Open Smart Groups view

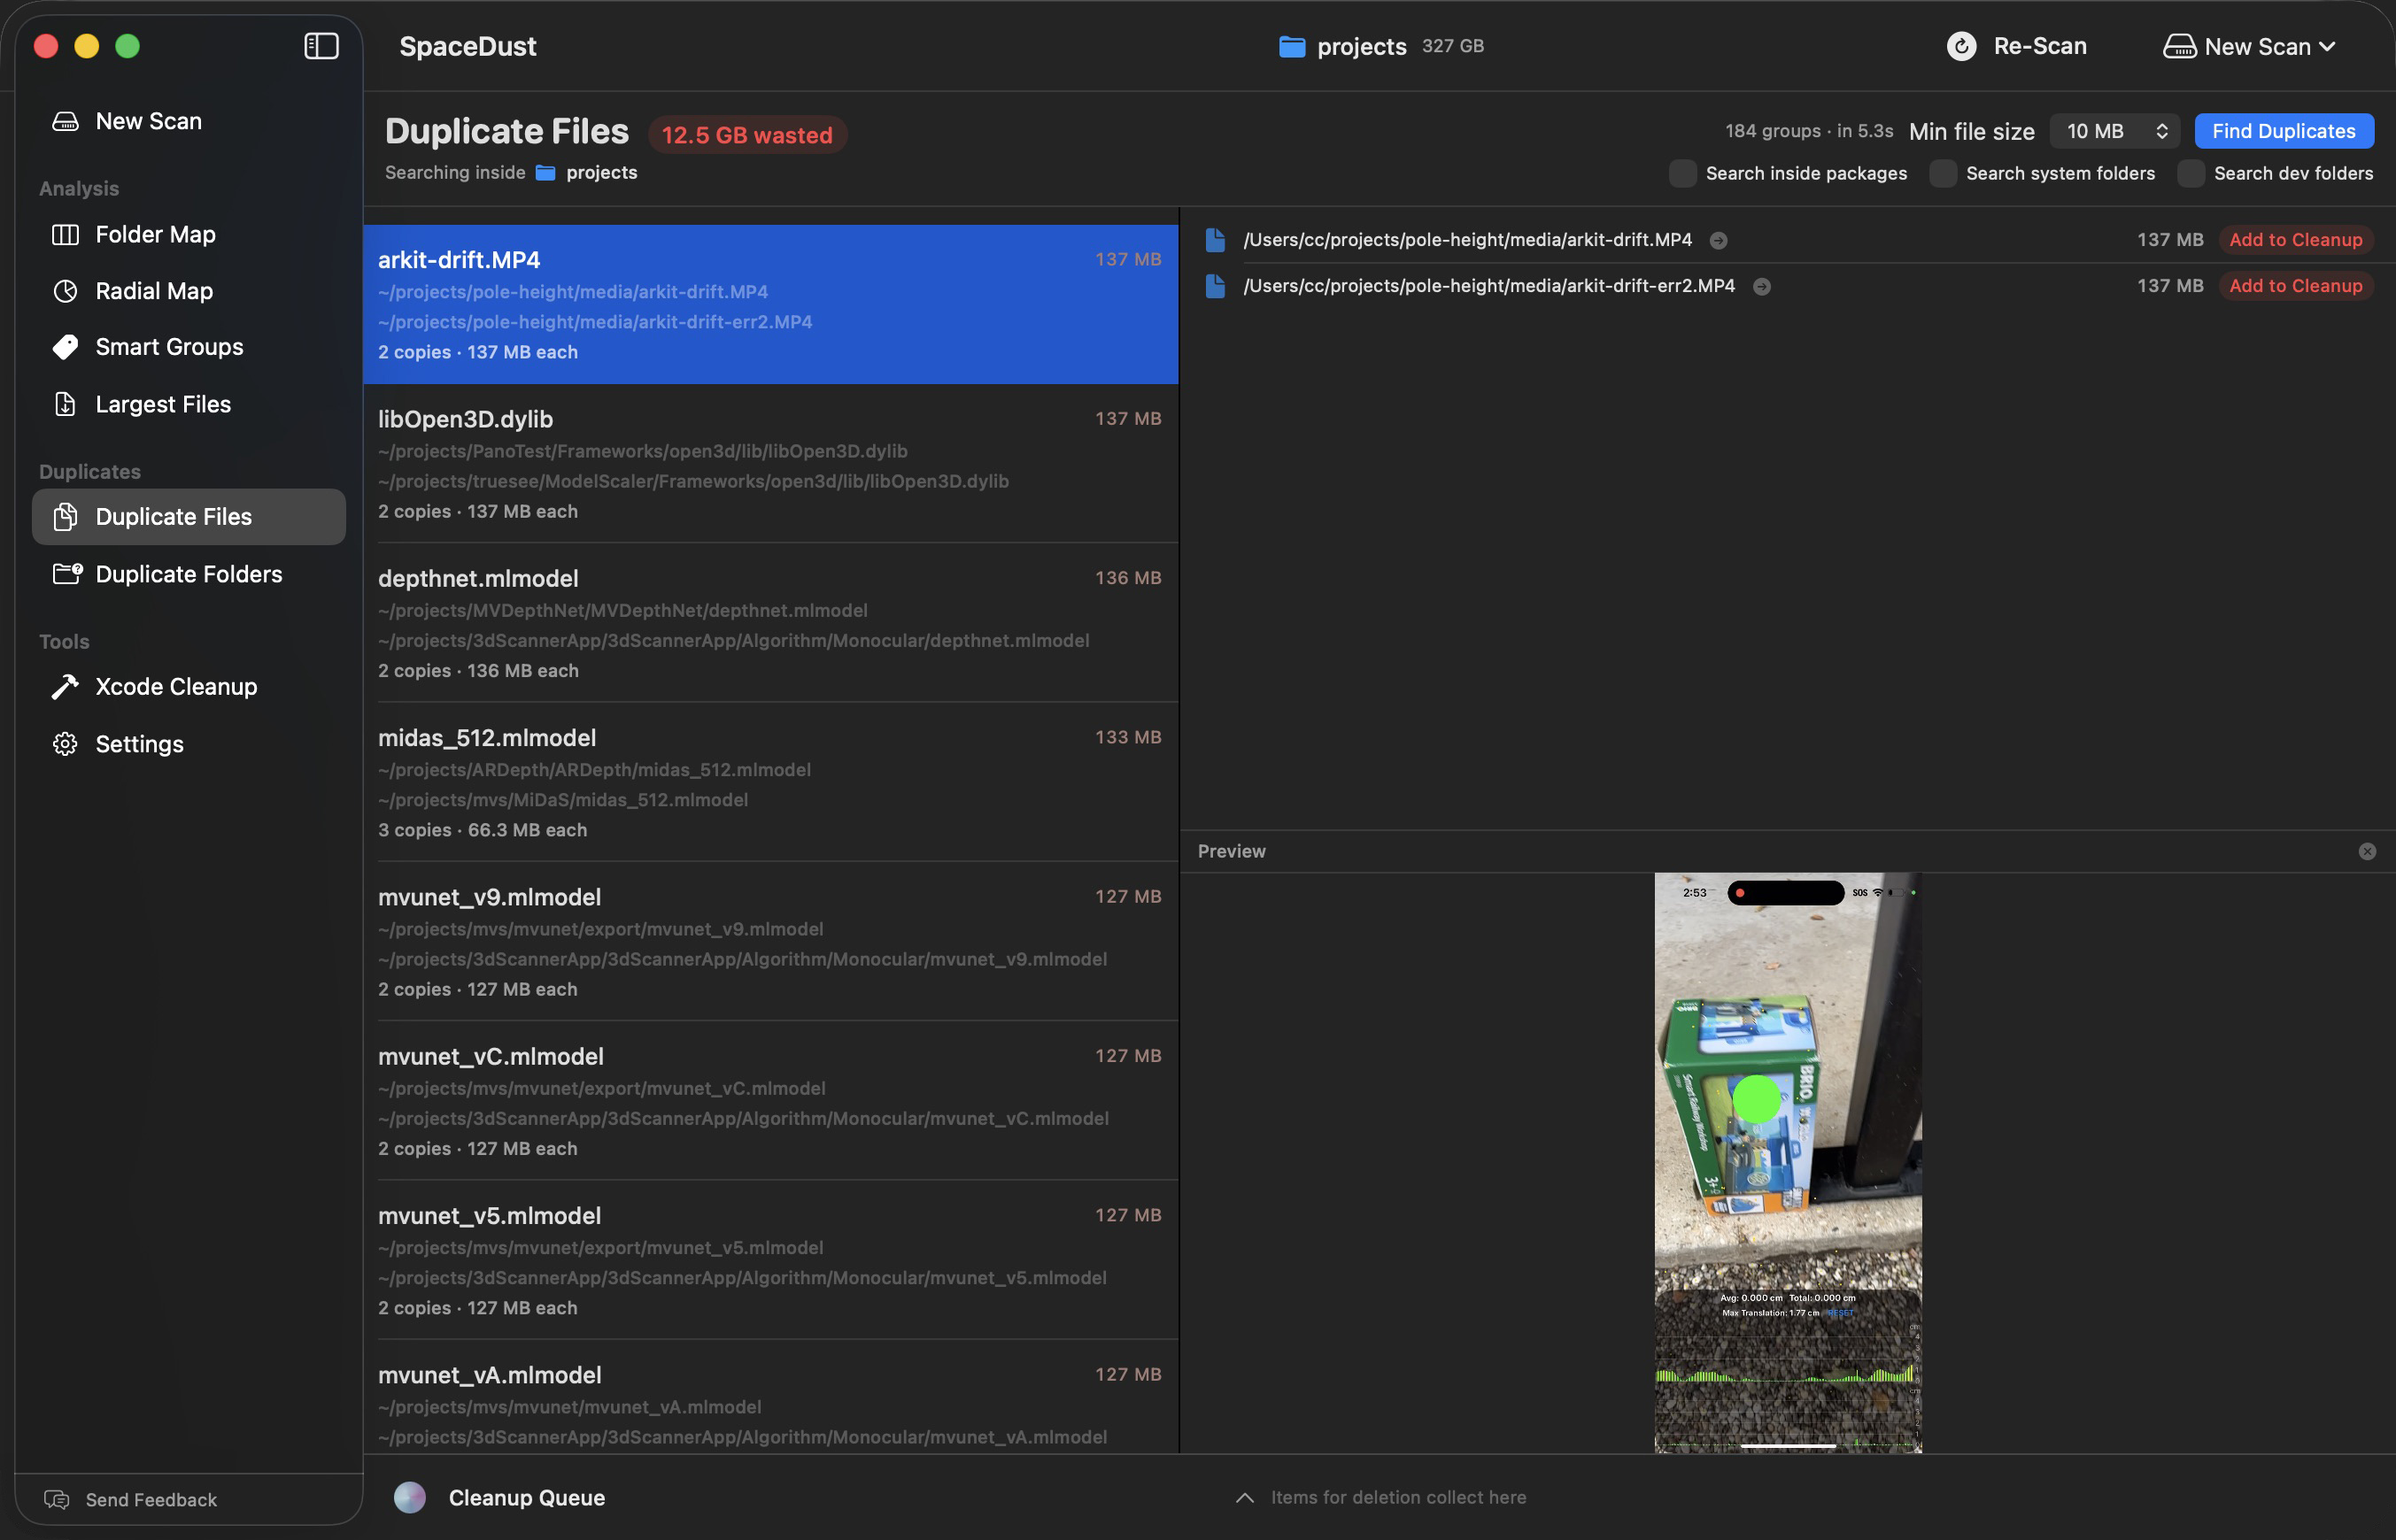[189, 347]
